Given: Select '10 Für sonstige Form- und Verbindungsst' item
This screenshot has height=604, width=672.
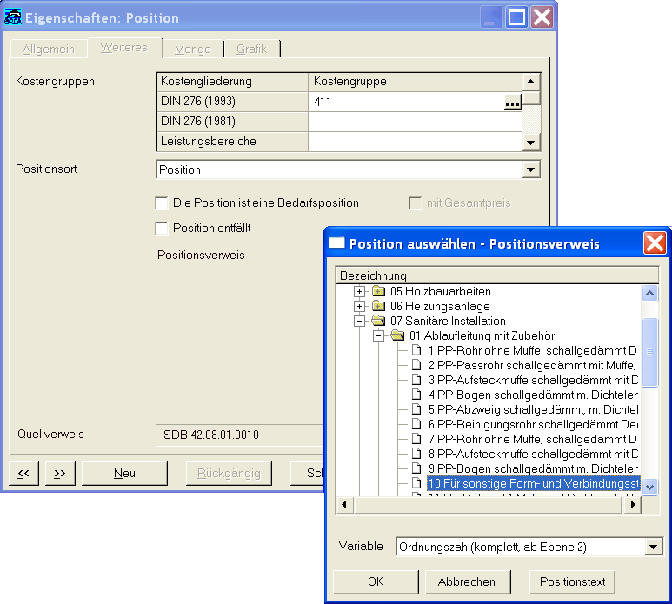Looking at the screenshot, I should click(534, 483).
